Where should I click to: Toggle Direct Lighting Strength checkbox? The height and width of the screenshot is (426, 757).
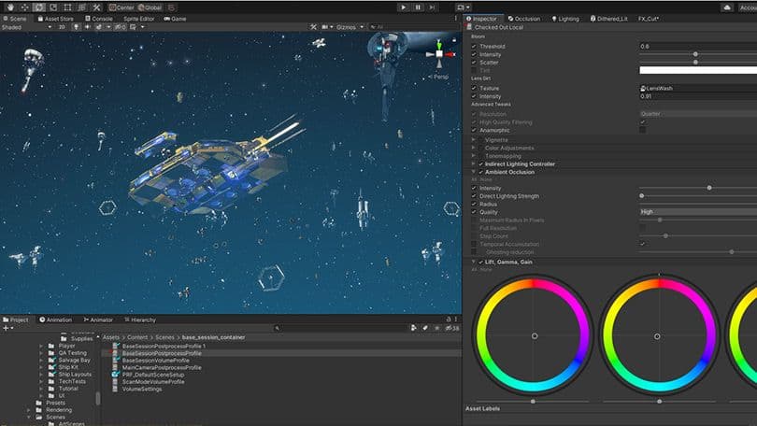click(474, 196)
